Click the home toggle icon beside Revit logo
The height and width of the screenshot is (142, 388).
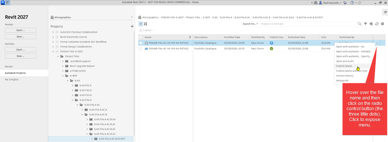click(x=8, y=3)
